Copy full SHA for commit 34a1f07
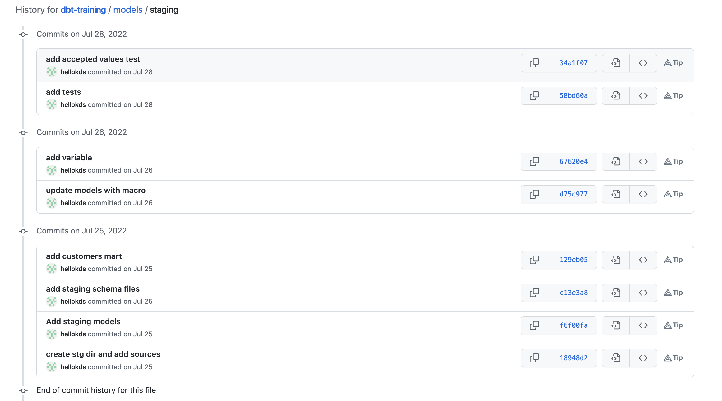 point(535,63)
